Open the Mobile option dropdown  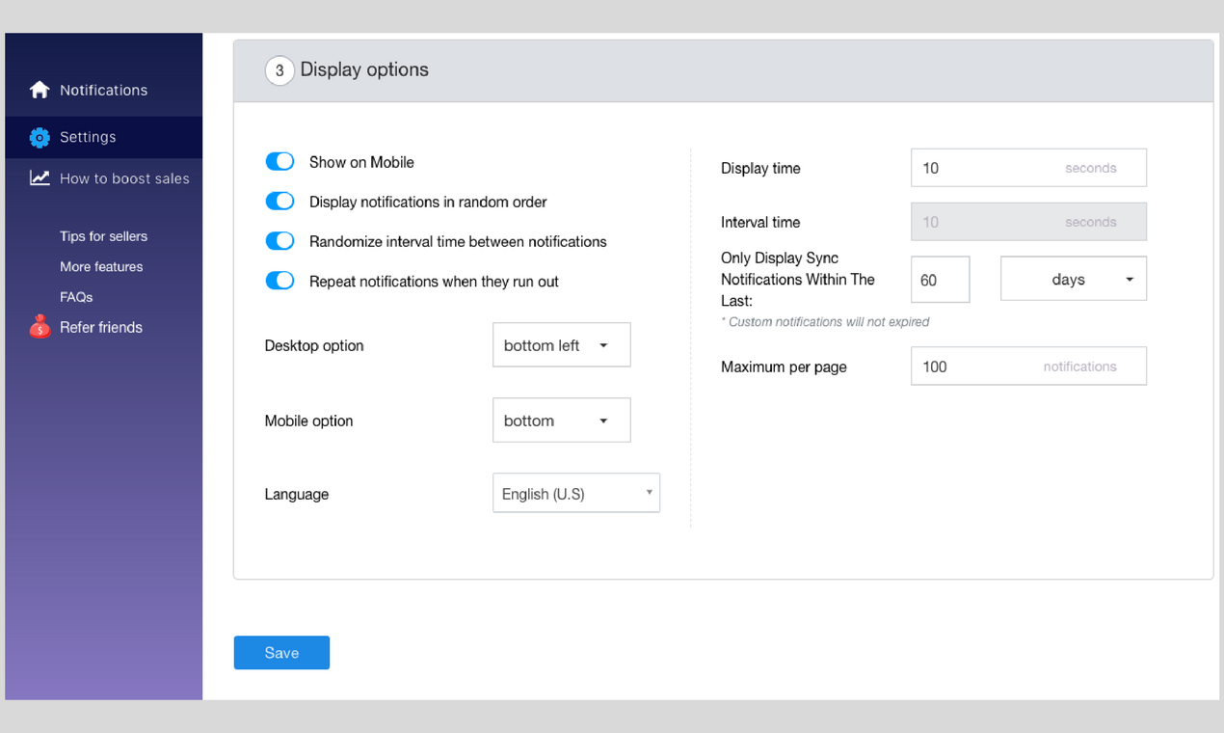pos(561,421)
